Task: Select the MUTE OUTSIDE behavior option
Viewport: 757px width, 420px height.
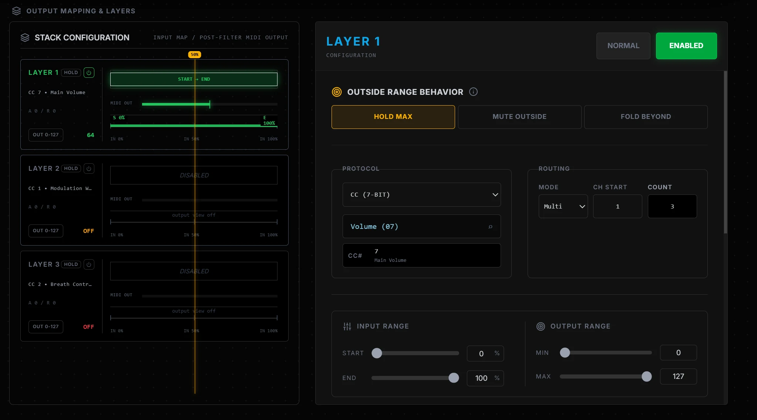Action: 519,117
